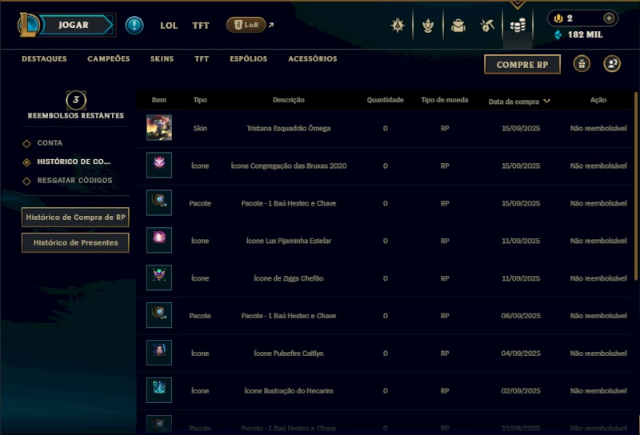Click Ícone de Ziggs Chefão text
The width and height of the screenshot is (640, 435).
pos(289,278)
